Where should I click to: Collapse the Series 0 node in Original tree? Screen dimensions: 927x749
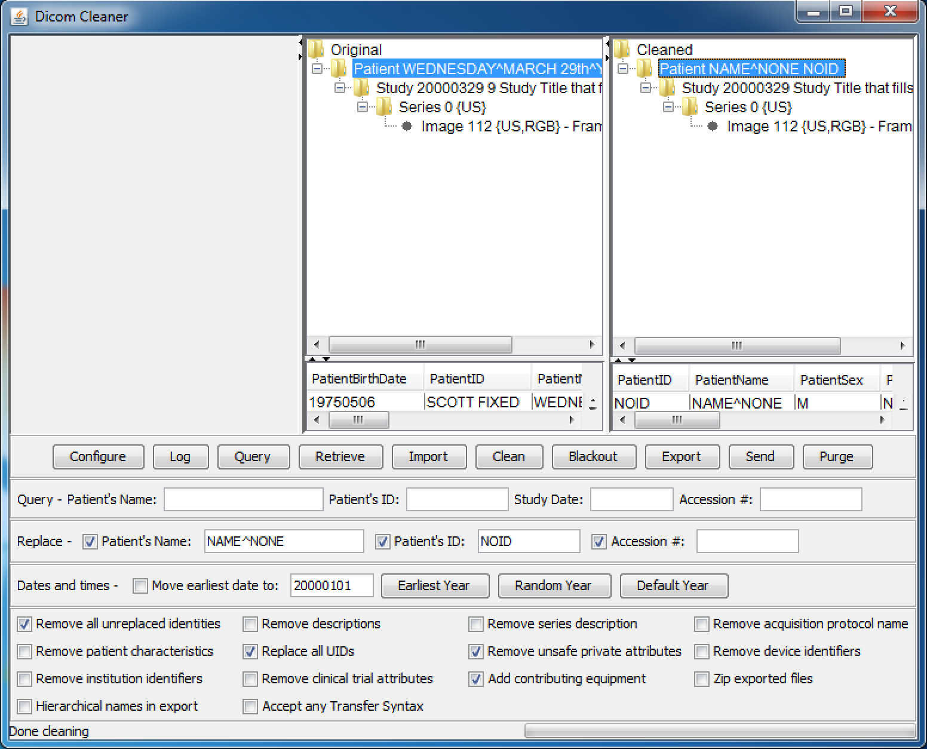[363, 107]
